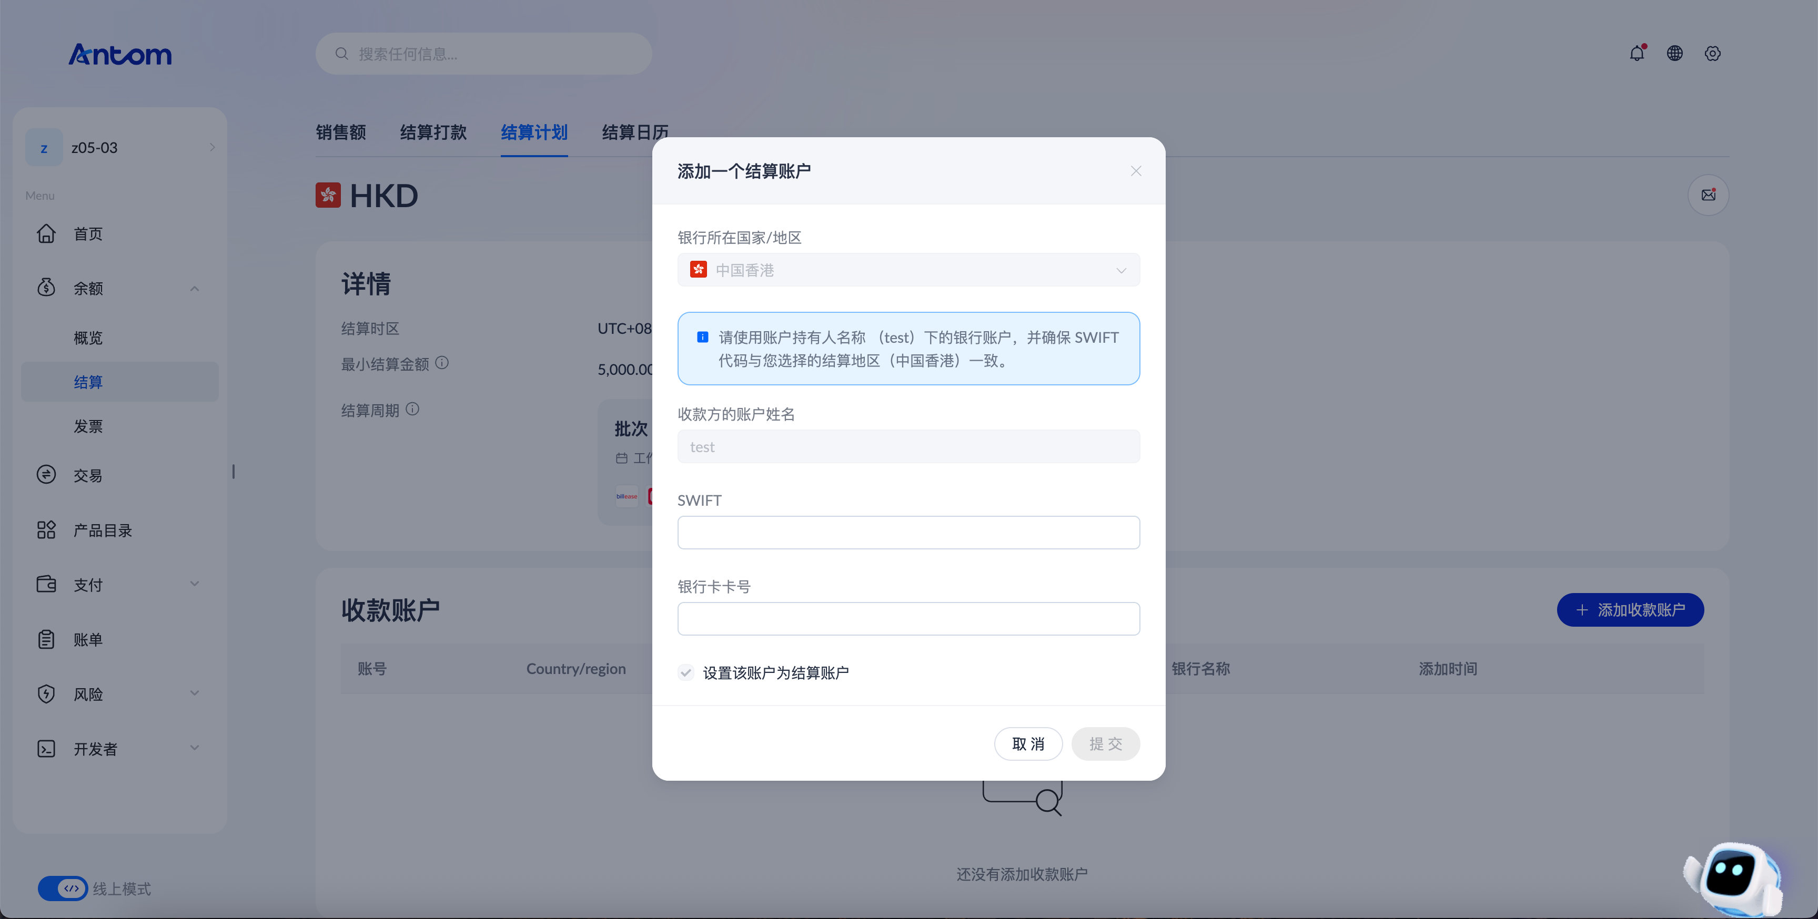The height and width of the screenshot is (919, 1818).
Task: Switch to the 结算打款 tab
Action: (x=433, y=132)
